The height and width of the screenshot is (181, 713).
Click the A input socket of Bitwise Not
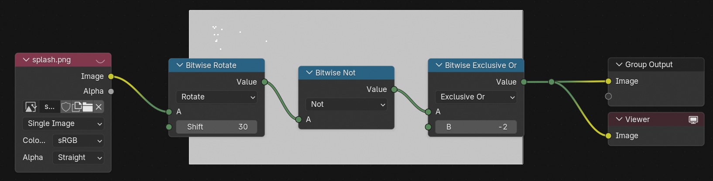click(298, 120)
